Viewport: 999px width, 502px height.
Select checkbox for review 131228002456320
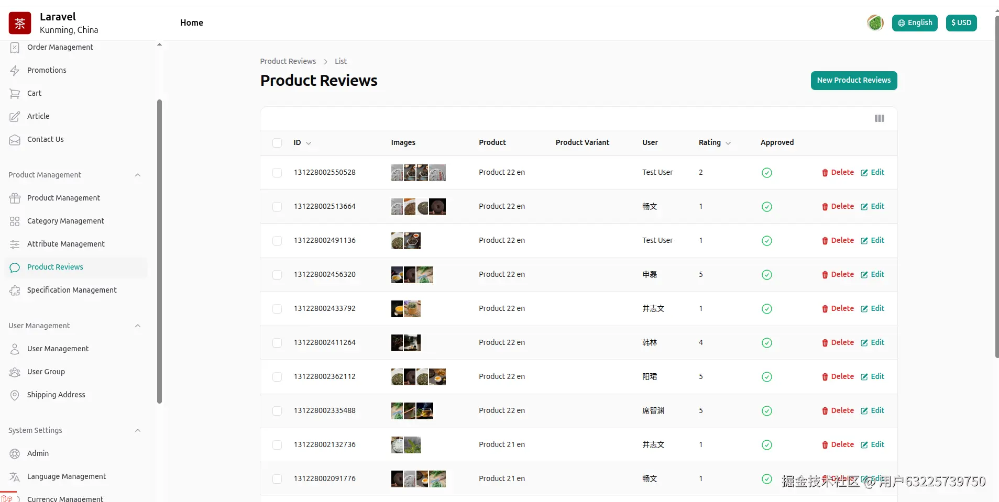(277, 275)
